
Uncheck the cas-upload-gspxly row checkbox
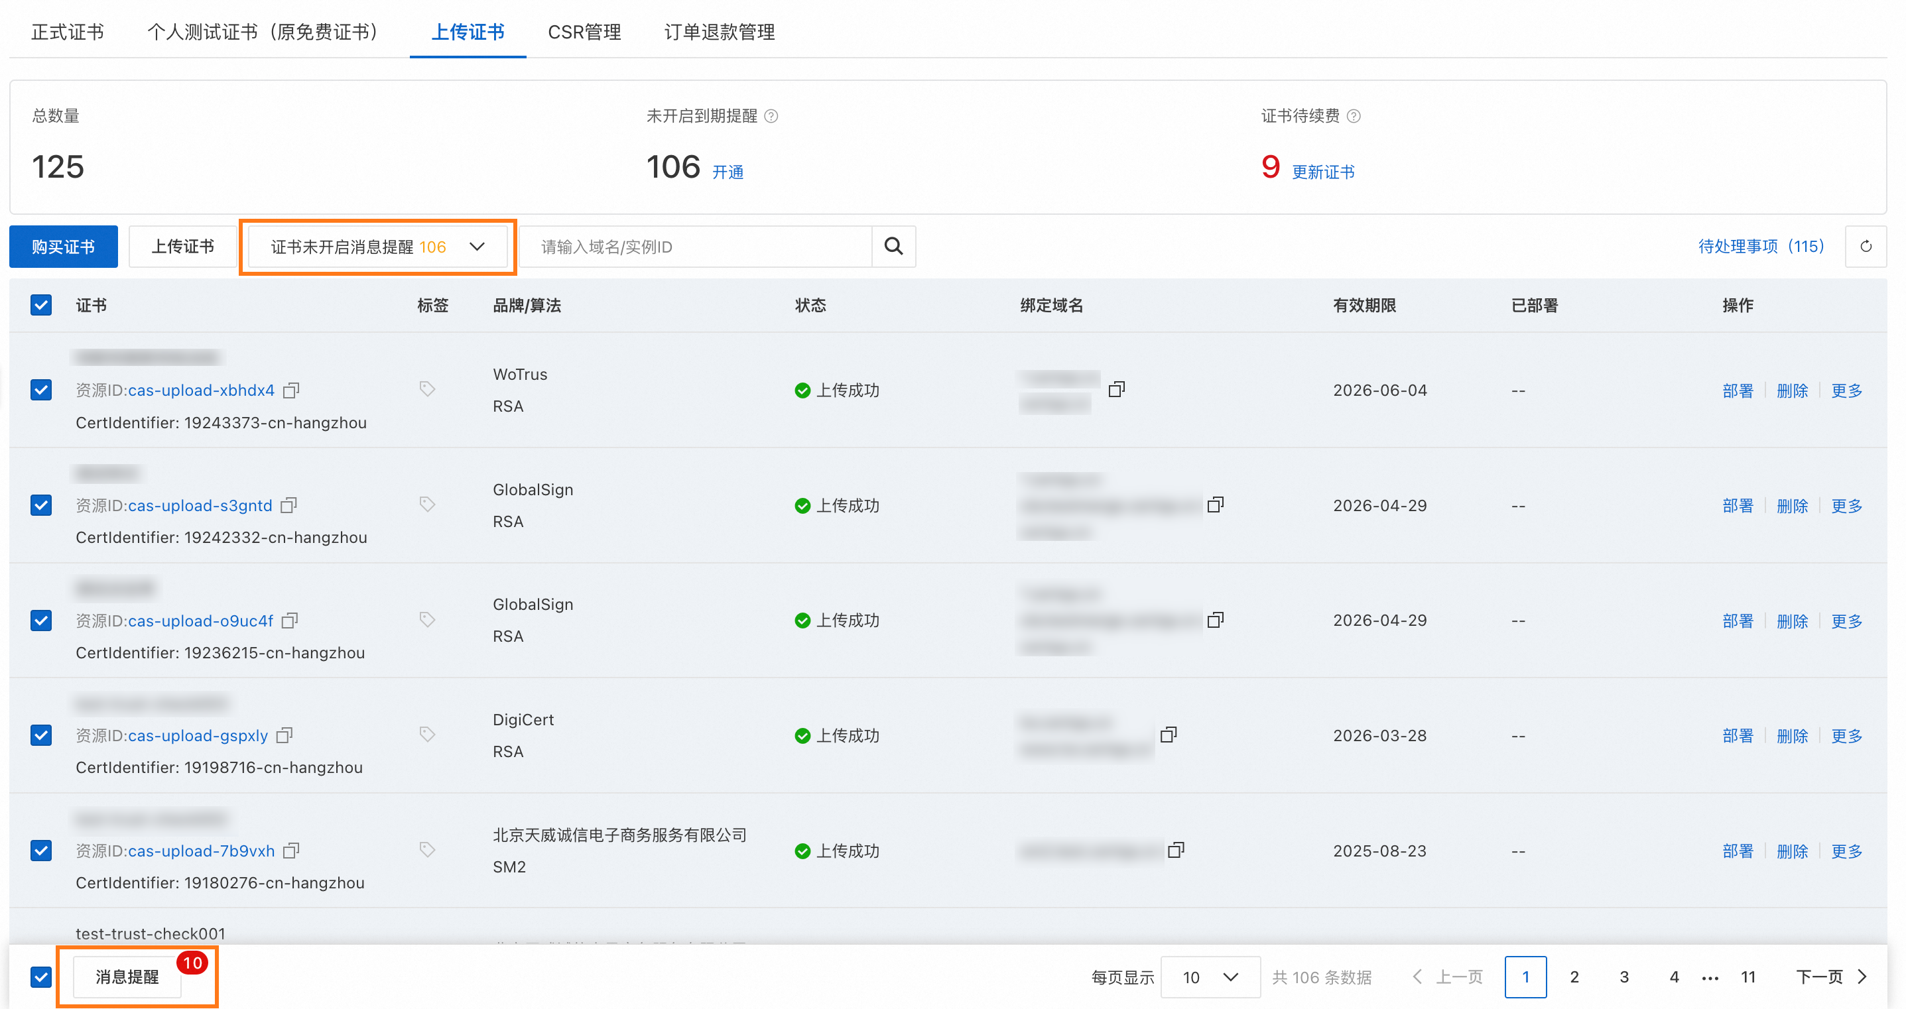pos(41,735)
